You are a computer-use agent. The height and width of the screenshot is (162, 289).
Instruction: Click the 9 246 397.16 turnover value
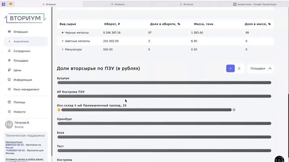[112, 32]
